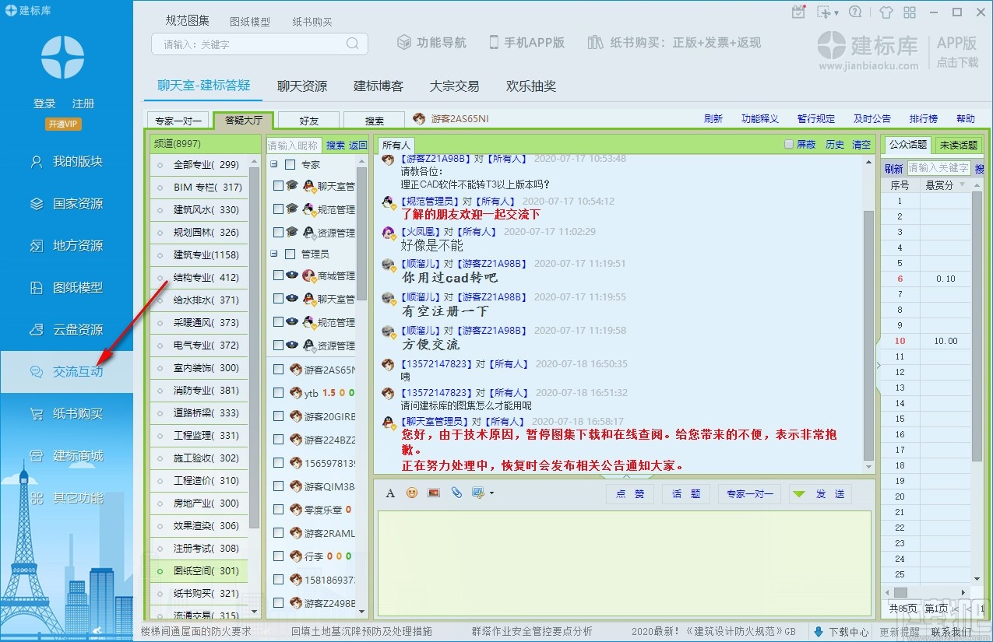Open 国家资源 in sidebar
Image resolution: width=993 pixels, height=642 pixels.
(x=66, y=204)
